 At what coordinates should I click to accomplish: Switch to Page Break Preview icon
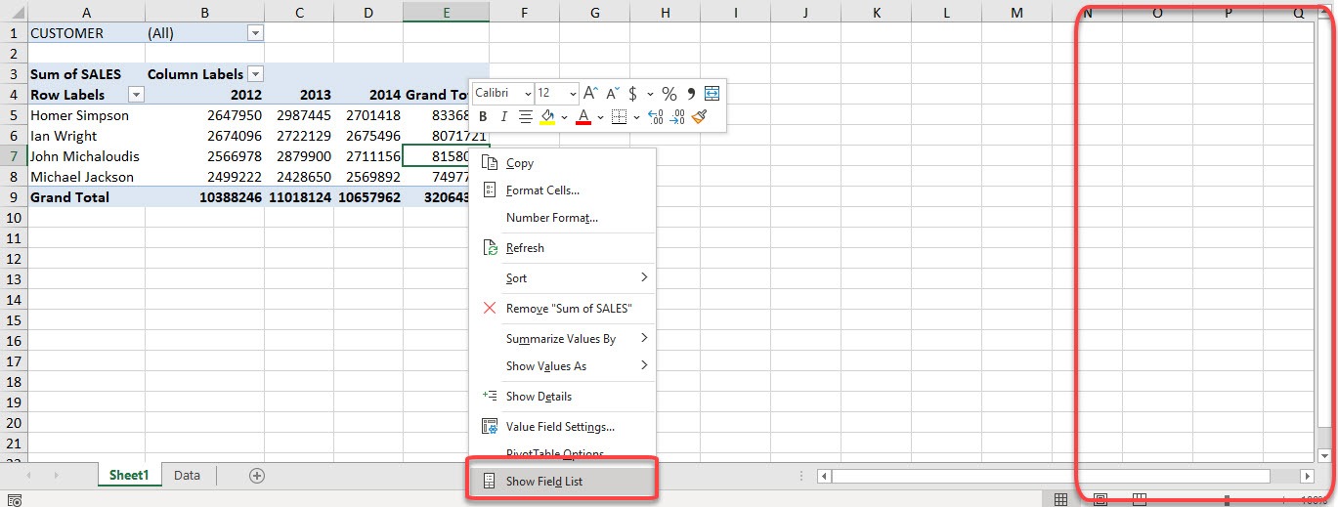click(1139, 500)
